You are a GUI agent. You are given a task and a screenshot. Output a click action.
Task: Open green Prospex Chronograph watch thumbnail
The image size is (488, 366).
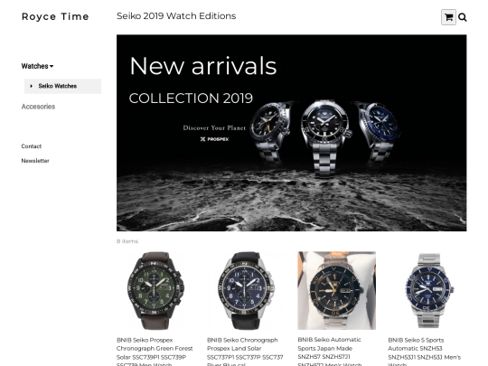coord(155,290)
